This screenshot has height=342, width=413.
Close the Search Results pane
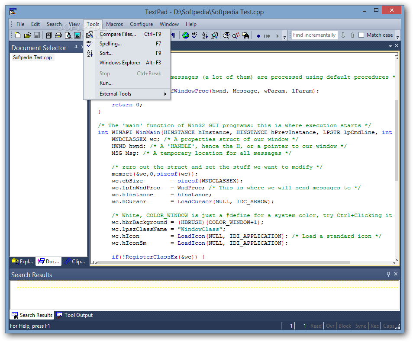click(x=396, y=274)
